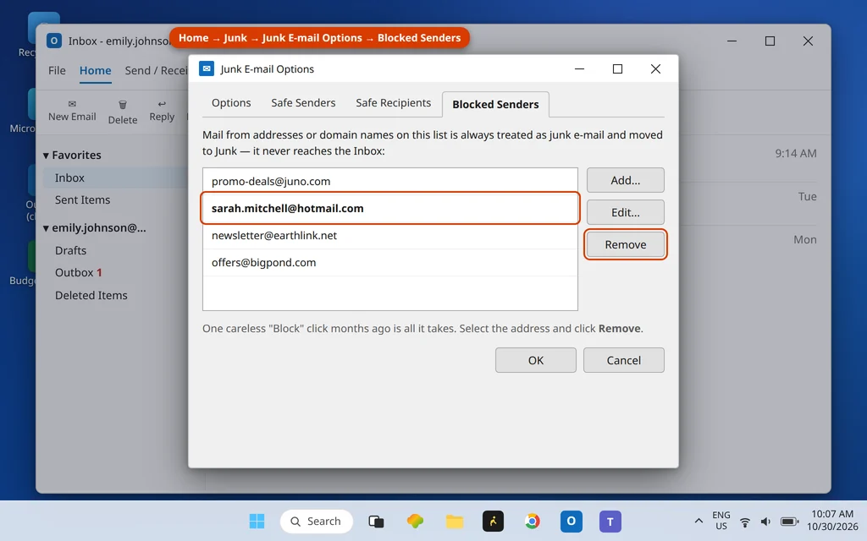Select the Blocked Senders tab
This screenshot has width=867, height=541.
pyautogui.click(x=495, y=104)
